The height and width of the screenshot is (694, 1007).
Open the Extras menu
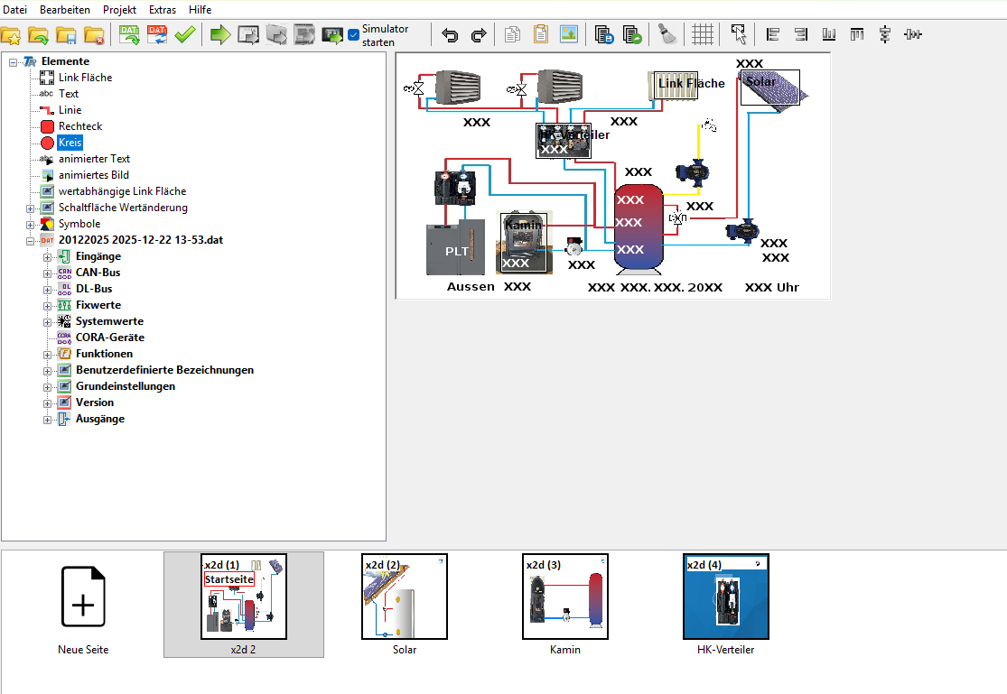pyautogui.click(x=163, y=9)
